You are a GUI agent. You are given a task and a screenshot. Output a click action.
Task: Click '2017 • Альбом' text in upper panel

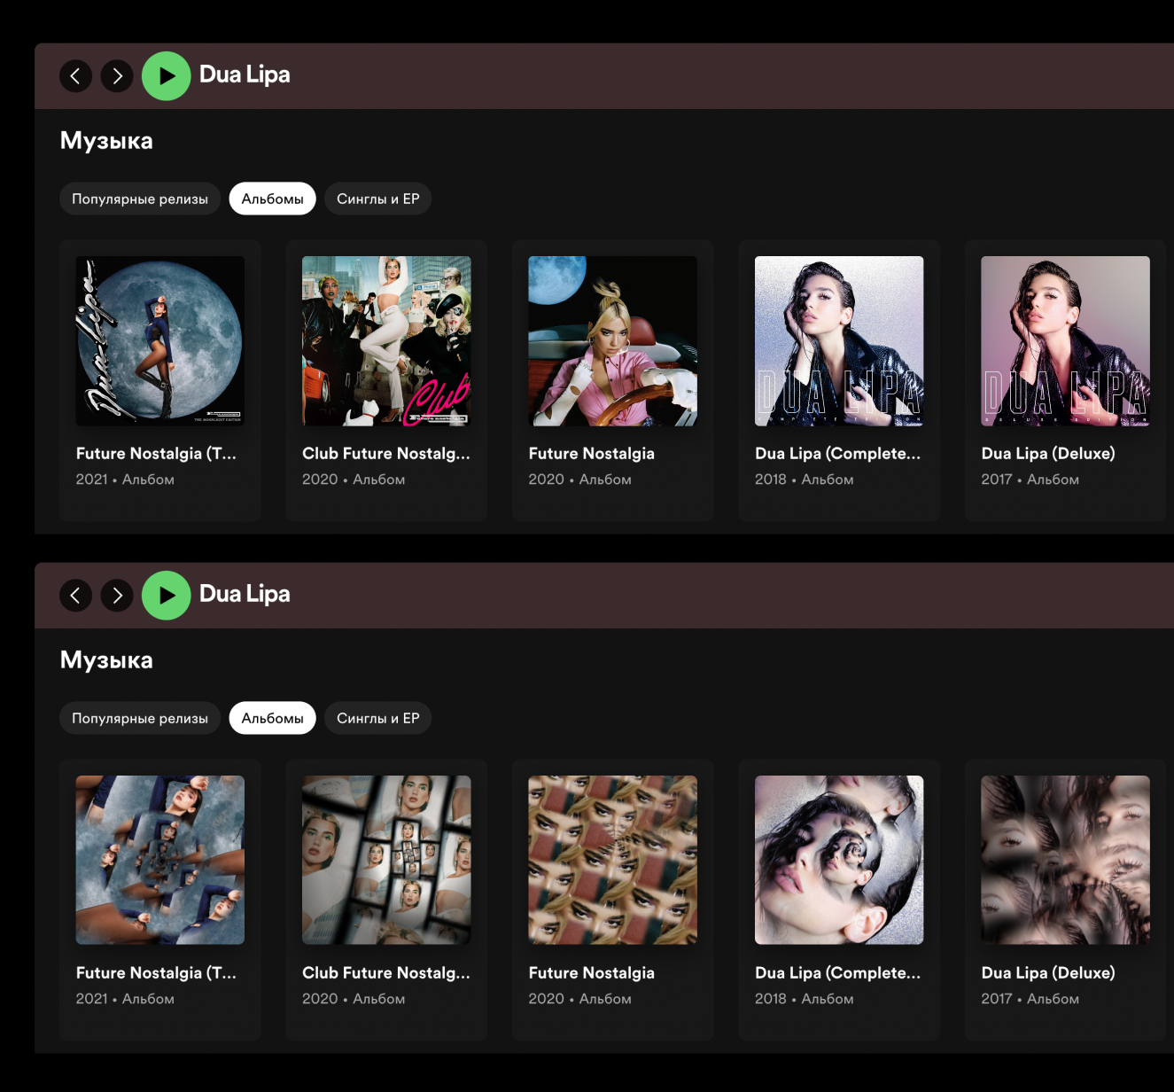1030,480
